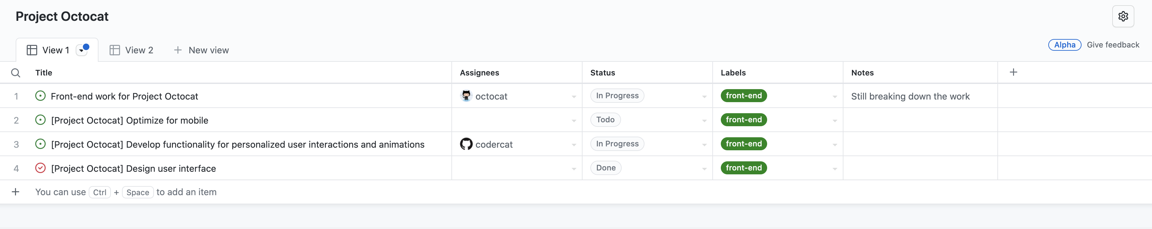Click the open issue icon for Front-end work

40,96
